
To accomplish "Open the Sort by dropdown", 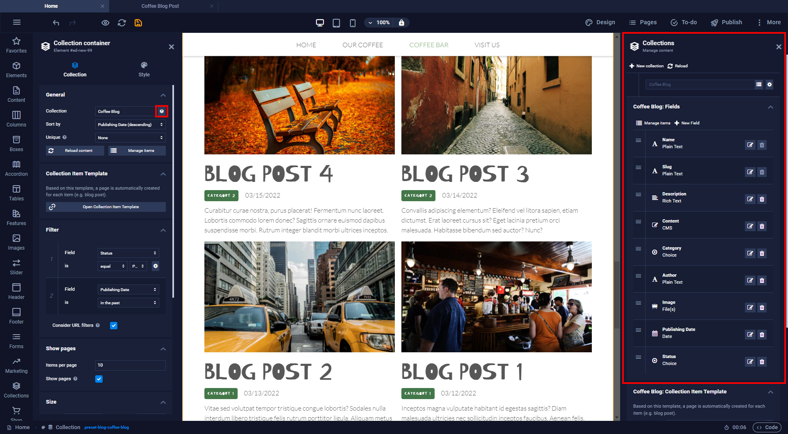I will point(130,124).
